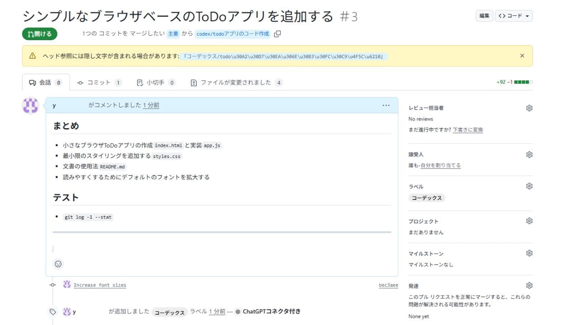Click the label tag icon in the timeline
The image size is (579, 325).
[52, 311]
